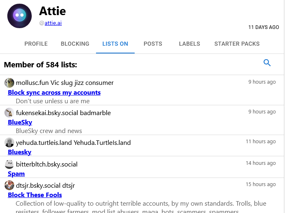Viewport: 286px width, 213px height.
Task: Go to the Posts tab
Action: [x=153, y=44]
